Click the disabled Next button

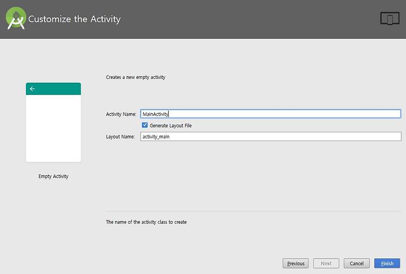tap(326, 263)
